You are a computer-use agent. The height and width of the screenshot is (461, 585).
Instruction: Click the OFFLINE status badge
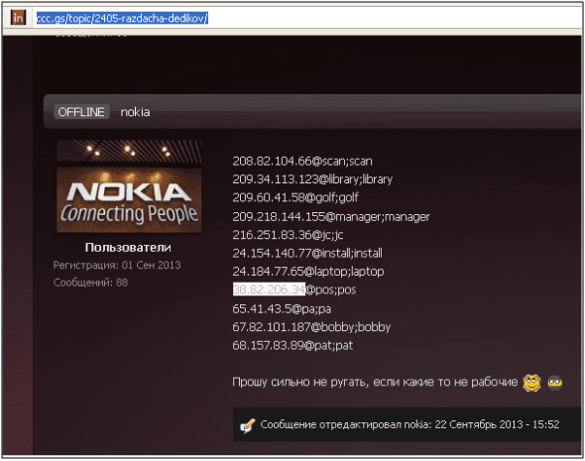[81, 112]
